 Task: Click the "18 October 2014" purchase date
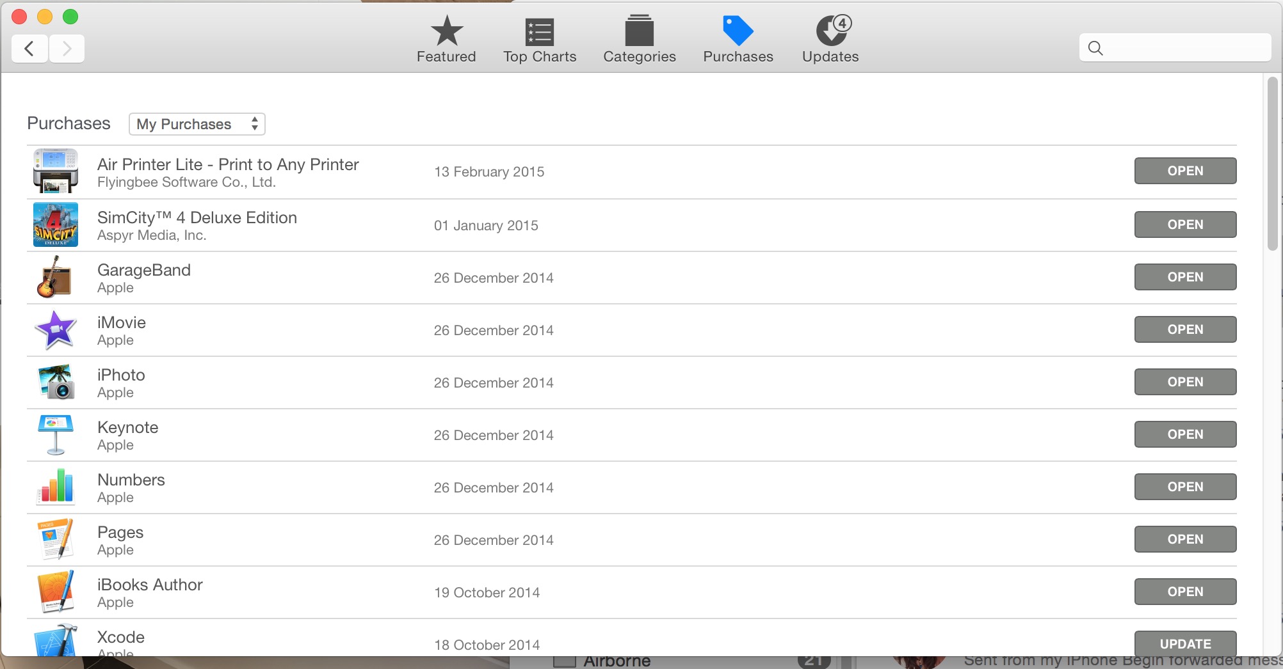coord(487,645)
